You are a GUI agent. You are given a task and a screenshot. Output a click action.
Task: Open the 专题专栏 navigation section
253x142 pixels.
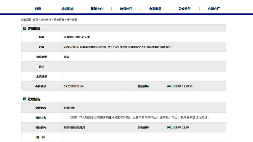pyautogui.click(x=214, y=9)
